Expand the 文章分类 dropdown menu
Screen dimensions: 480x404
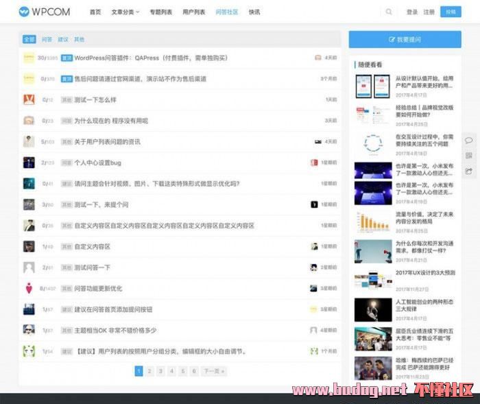125,12
